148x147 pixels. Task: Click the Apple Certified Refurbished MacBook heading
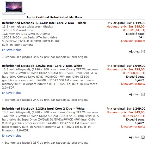pos(54,17)
